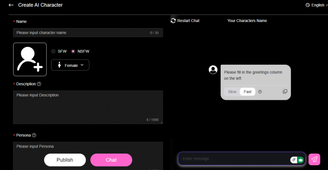The width and height of the screenshot is (328, 170).
Task: Click the 'Your Characters Name' heading
Action: coord(247,21)
